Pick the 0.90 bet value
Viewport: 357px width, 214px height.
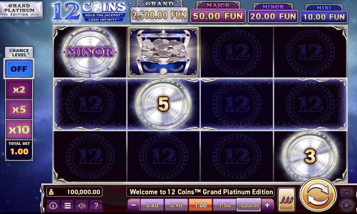176,205
